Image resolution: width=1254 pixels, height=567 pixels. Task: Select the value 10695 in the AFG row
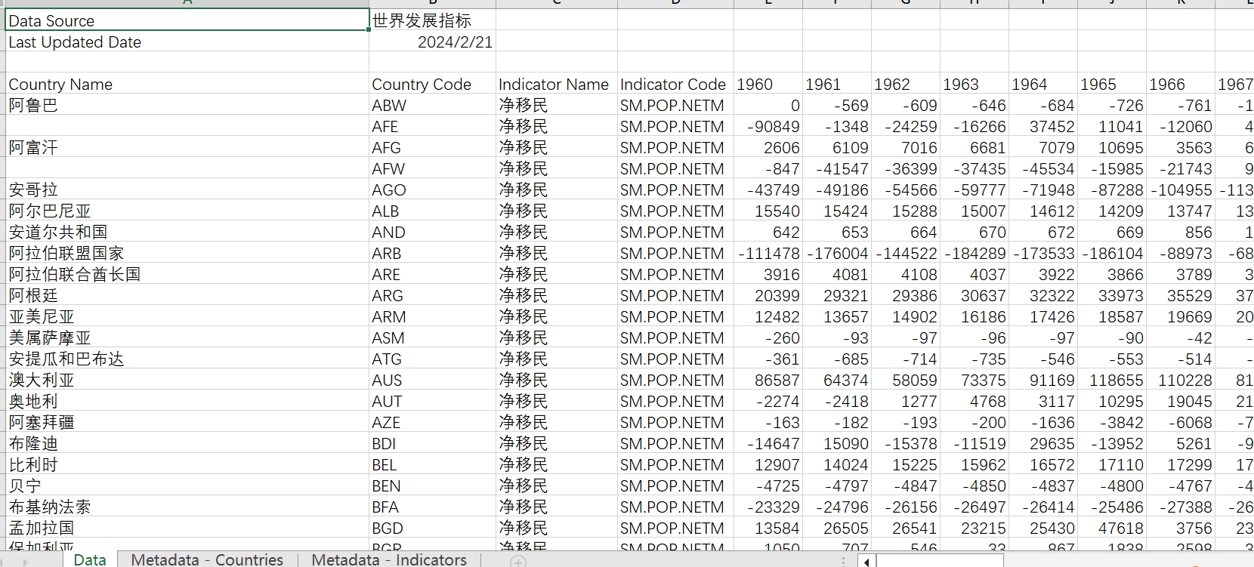point(1112,147)
